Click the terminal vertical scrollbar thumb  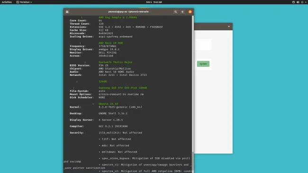[193, 161]
